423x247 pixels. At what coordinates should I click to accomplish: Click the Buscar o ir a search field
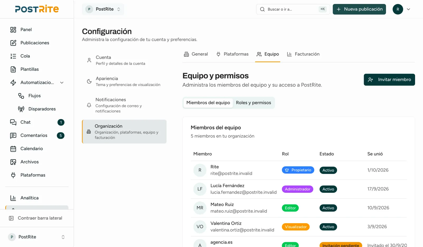tap(293, 9)
